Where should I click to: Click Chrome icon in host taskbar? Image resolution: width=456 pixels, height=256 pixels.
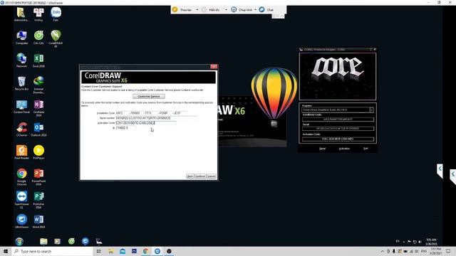145,251
